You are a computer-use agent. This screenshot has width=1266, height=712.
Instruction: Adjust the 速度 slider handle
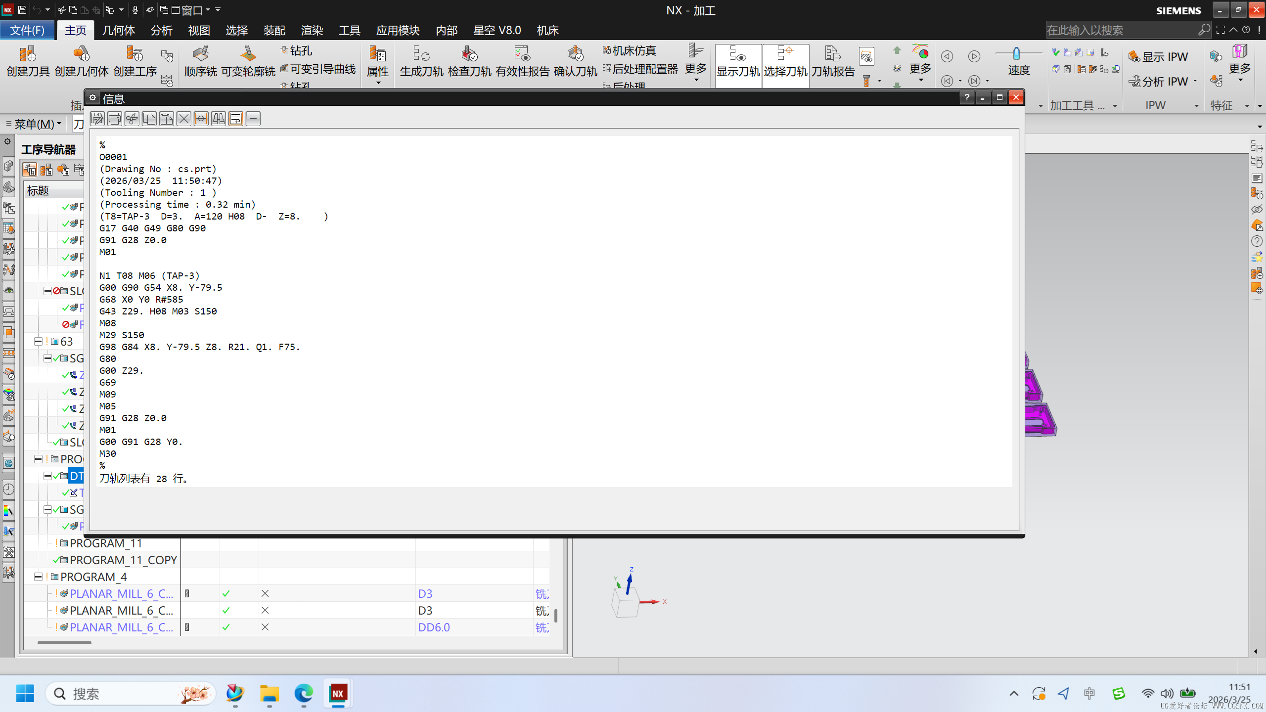coord(1016,53)
